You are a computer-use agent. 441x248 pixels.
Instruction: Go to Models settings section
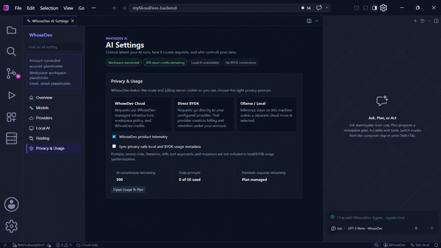[x=54, y=108]
